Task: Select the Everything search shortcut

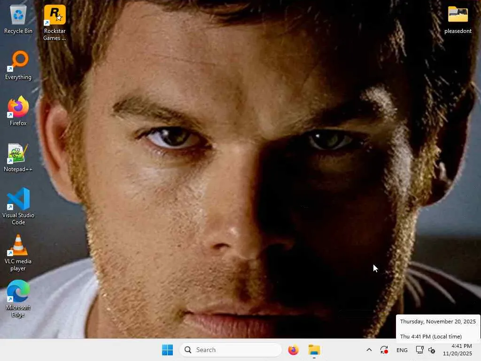Action: click(18, 65)
